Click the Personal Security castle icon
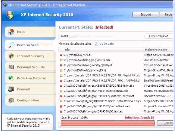Viewport: 175px width, 131px height. pos(11,67)
